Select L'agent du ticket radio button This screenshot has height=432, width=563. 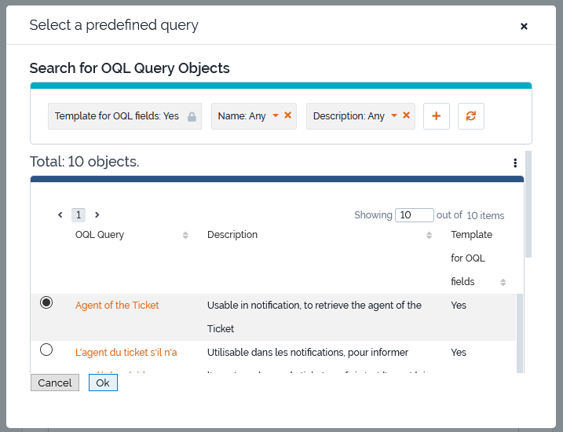click(x=46, y=350)
